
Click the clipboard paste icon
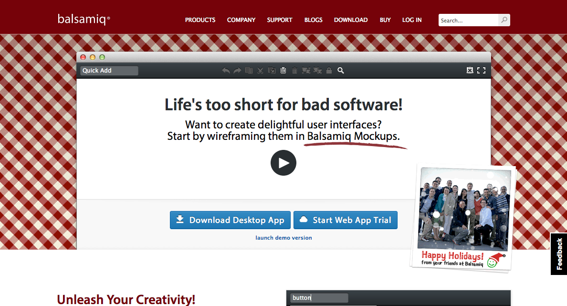pos(283,71)
